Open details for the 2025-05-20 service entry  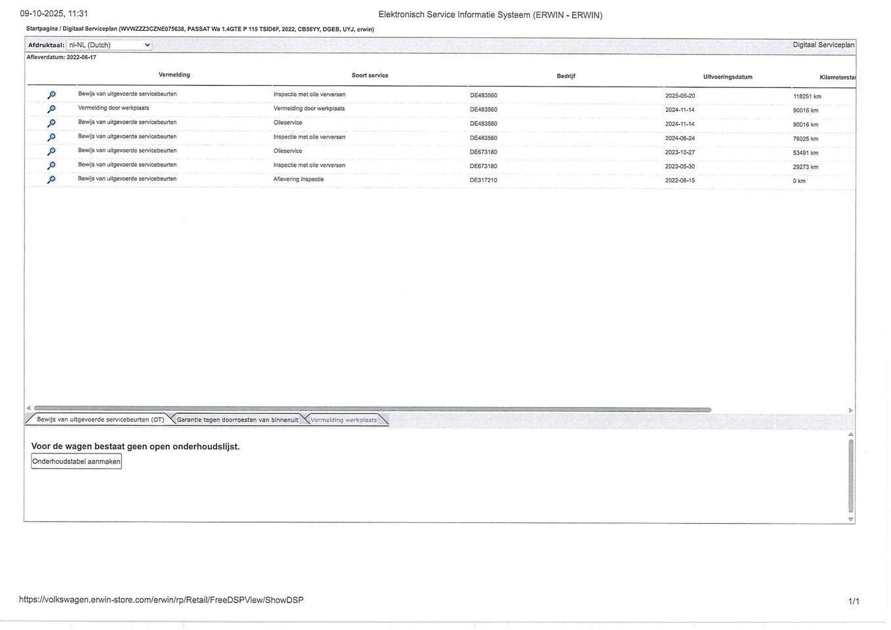pyautogui.click(x=51, y=95)
